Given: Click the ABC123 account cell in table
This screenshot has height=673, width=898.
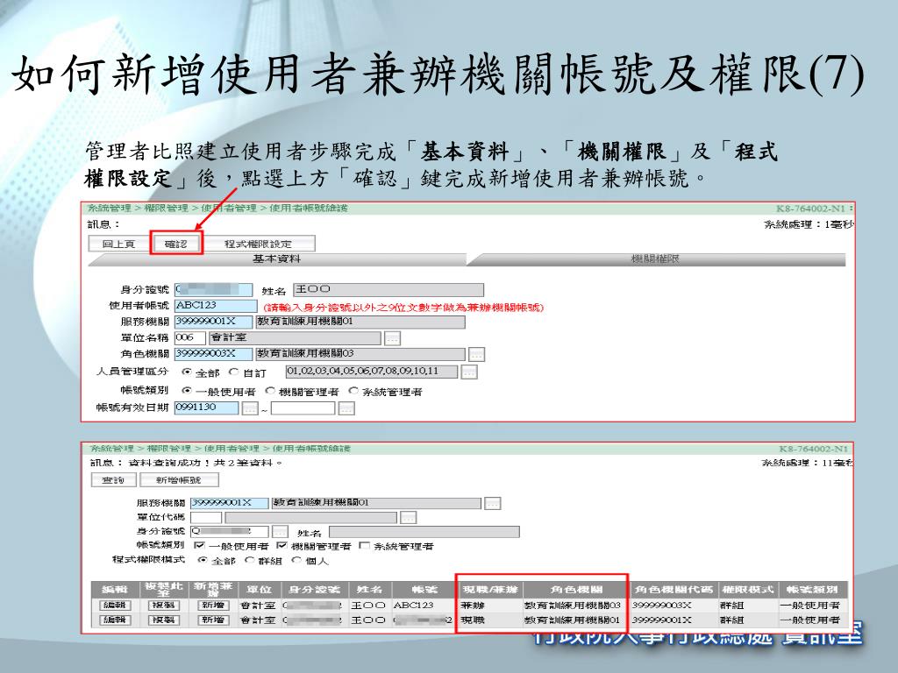Looking at the screenshot, I should tap(424, 606).
